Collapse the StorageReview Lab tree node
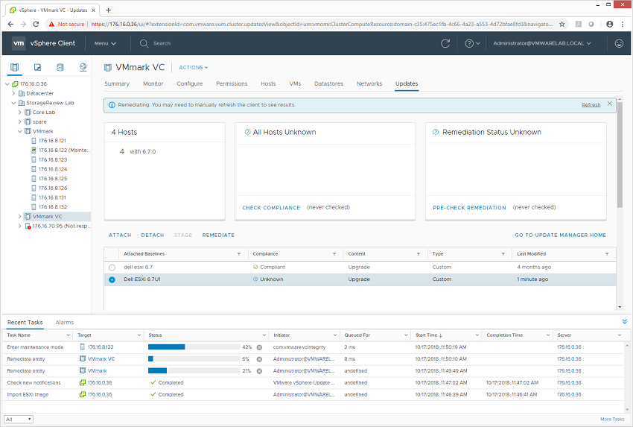 click(13, 103)
